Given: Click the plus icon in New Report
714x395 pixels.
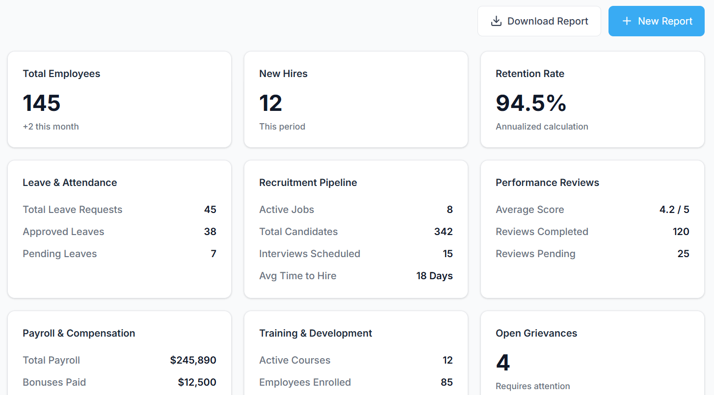Looking at the screenshot, I should [627, 21].
